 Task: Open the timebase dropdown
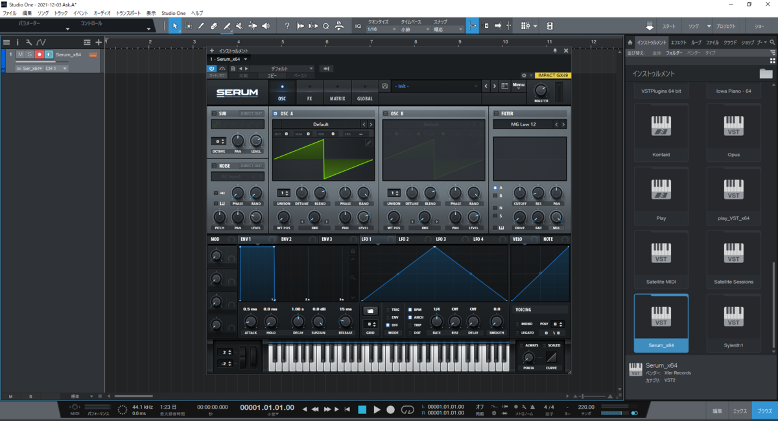point(414,29)
